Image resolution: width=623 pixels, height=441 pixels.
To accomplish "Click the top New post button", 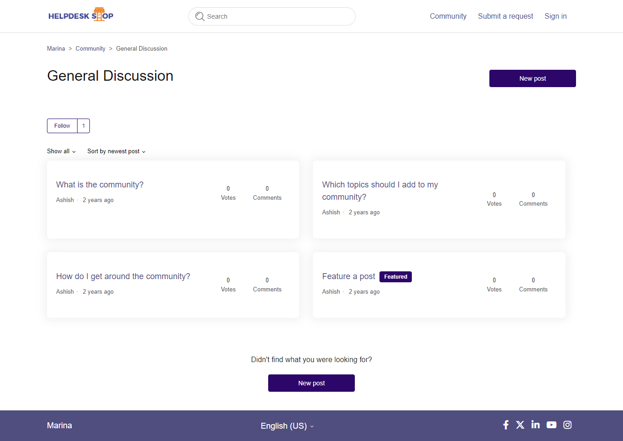I will tap(532, 78).
